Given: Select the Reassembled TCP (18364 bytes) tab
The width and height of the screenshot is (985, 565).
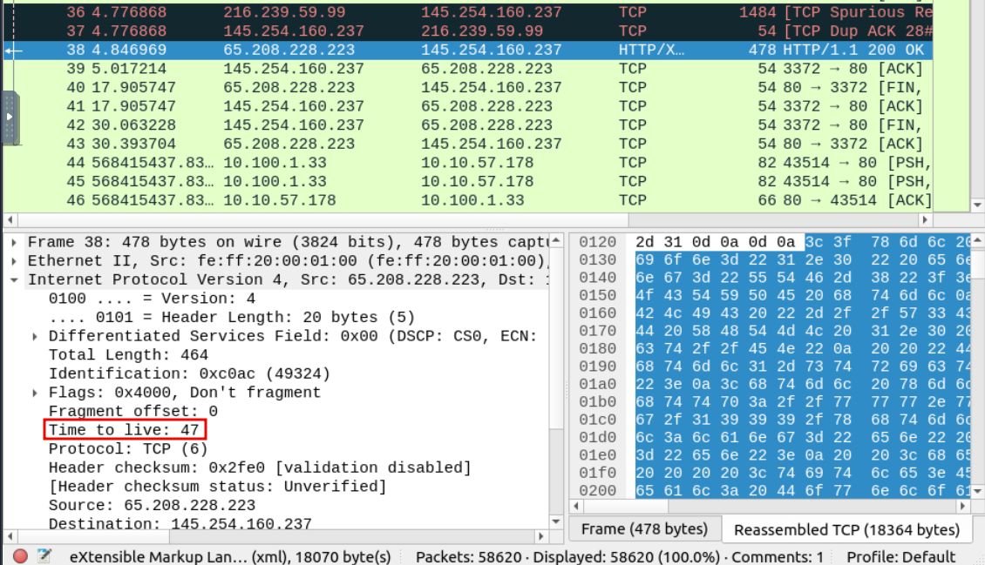Looking at the screenshot, I should pyautogui.click(x=846, y=528).
